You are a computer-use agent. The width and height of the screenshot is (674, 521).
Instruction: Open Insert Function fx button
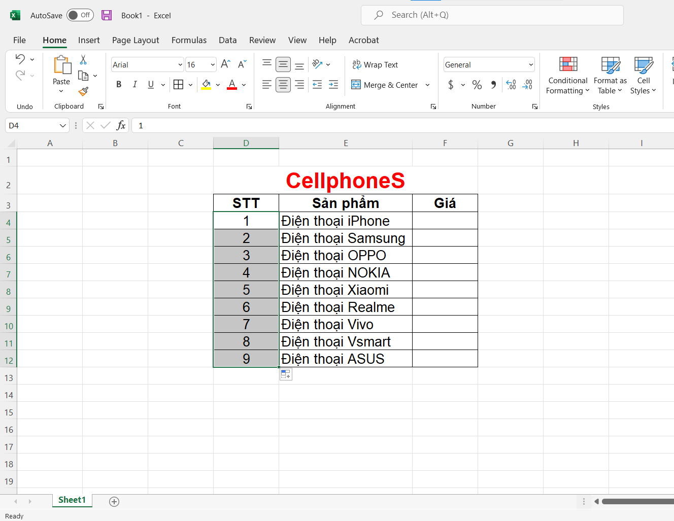121,125
